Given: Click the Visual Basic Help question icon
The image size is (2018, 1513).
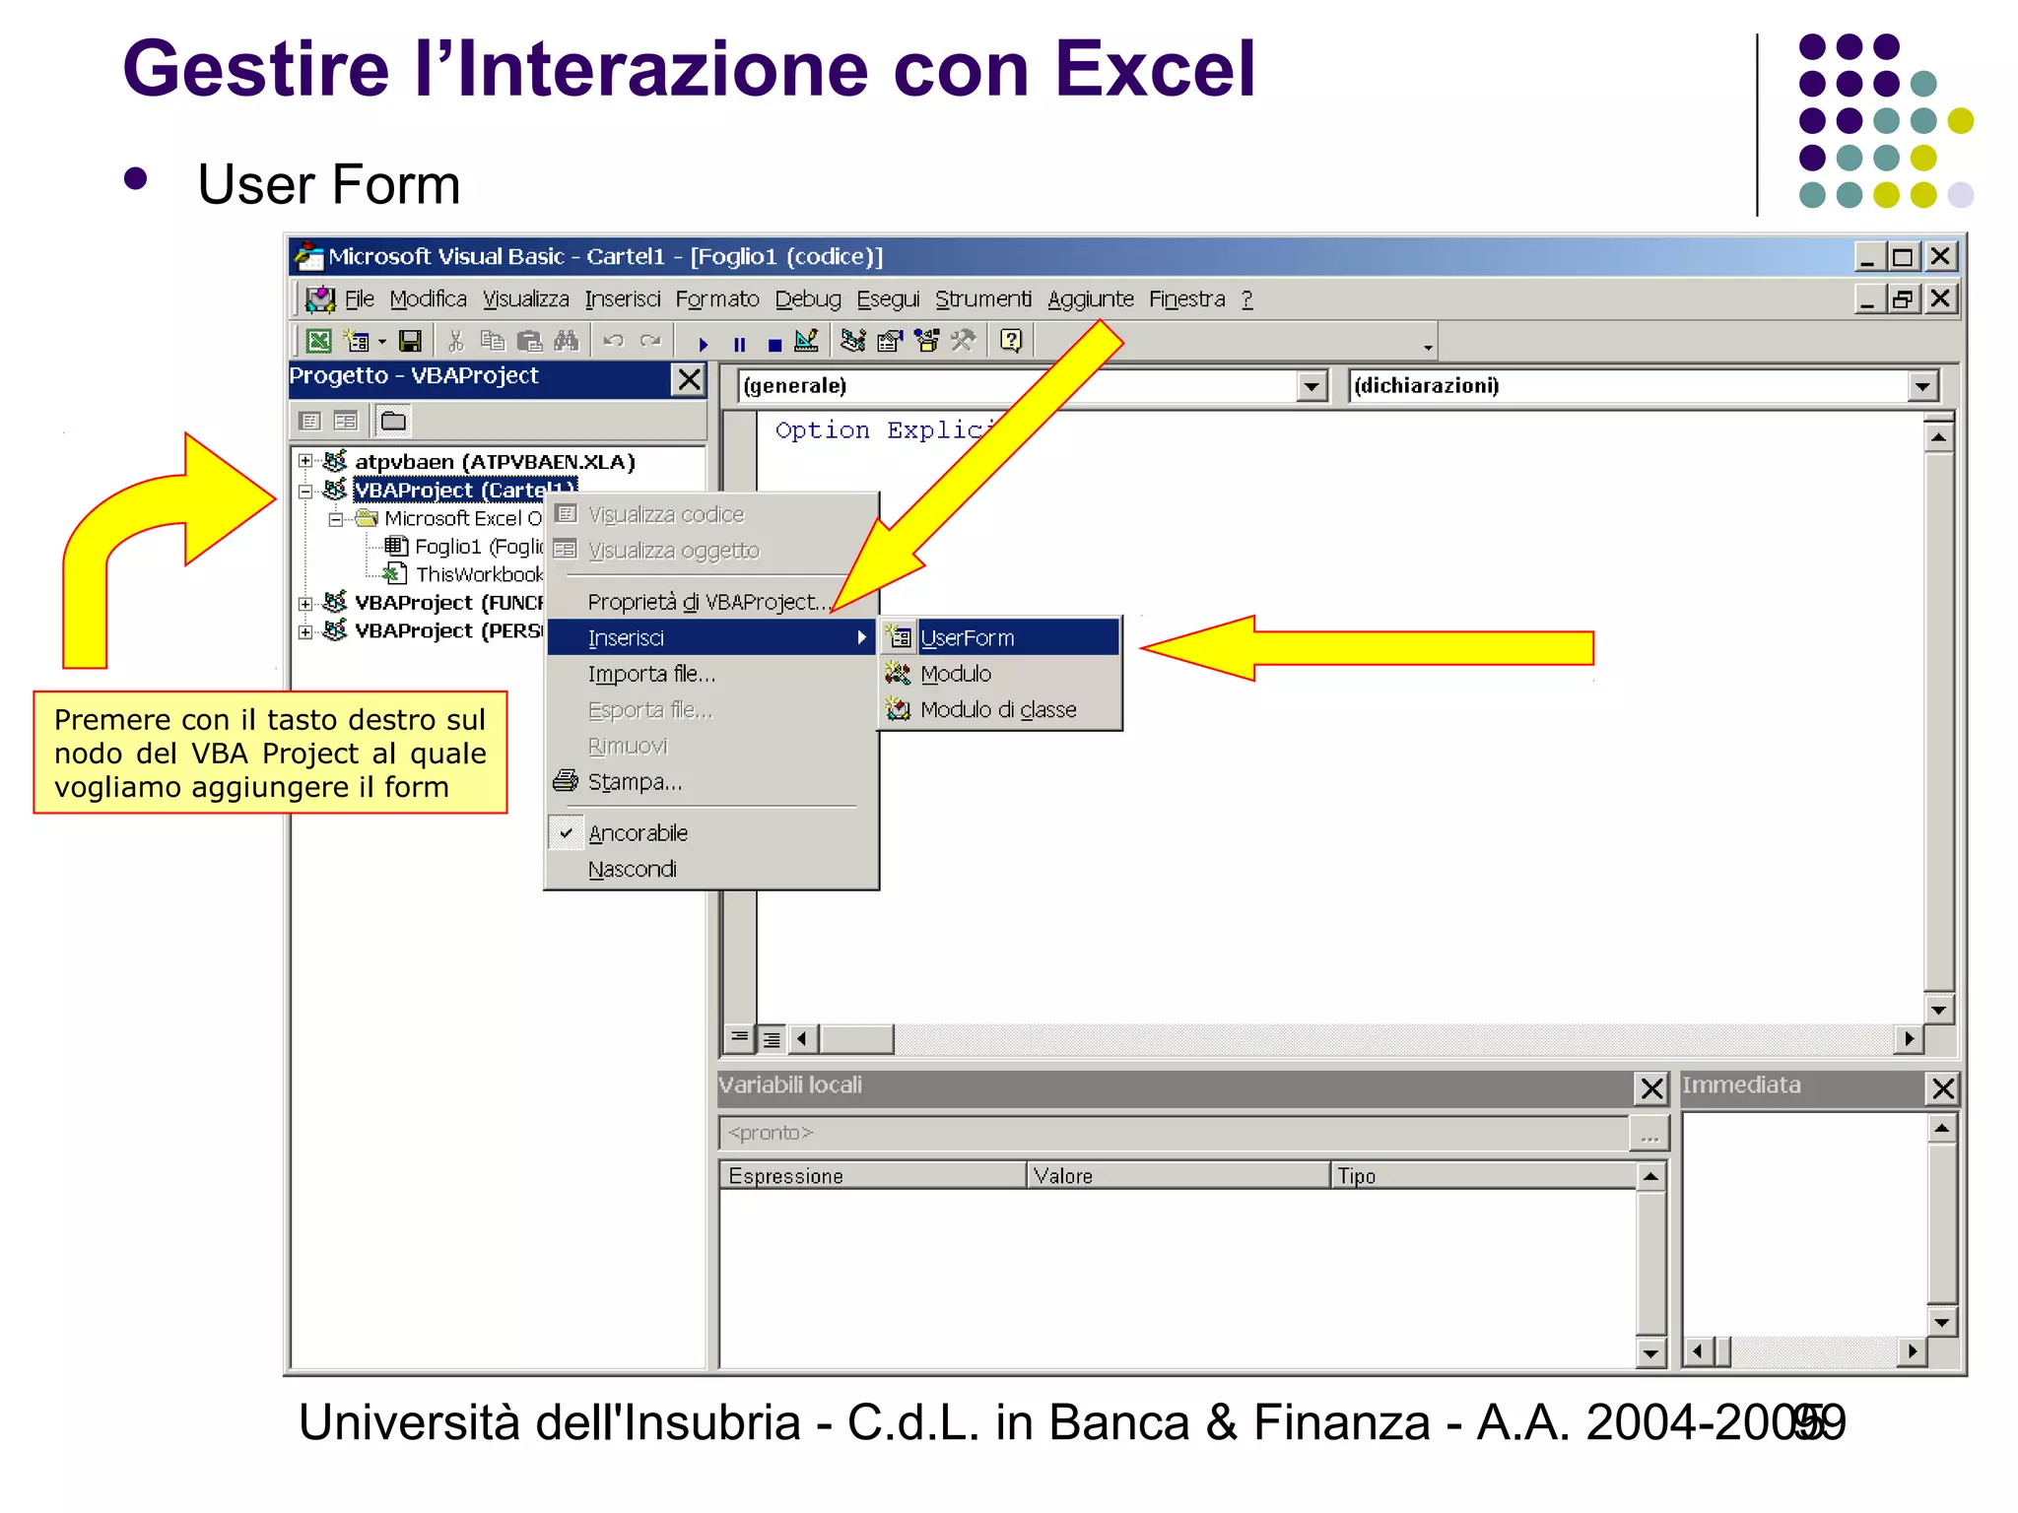Looking at the screenshot, I should [x=1011, y=341].
